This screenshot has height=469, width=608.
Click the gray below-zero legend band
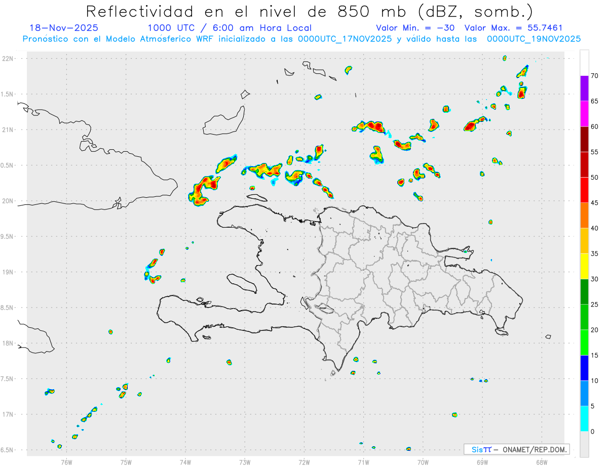pyautogui.click(x=584, y=444)
